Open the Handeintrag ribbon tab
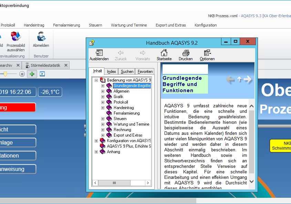Viewport: 291px width, 204px height. 34,25
